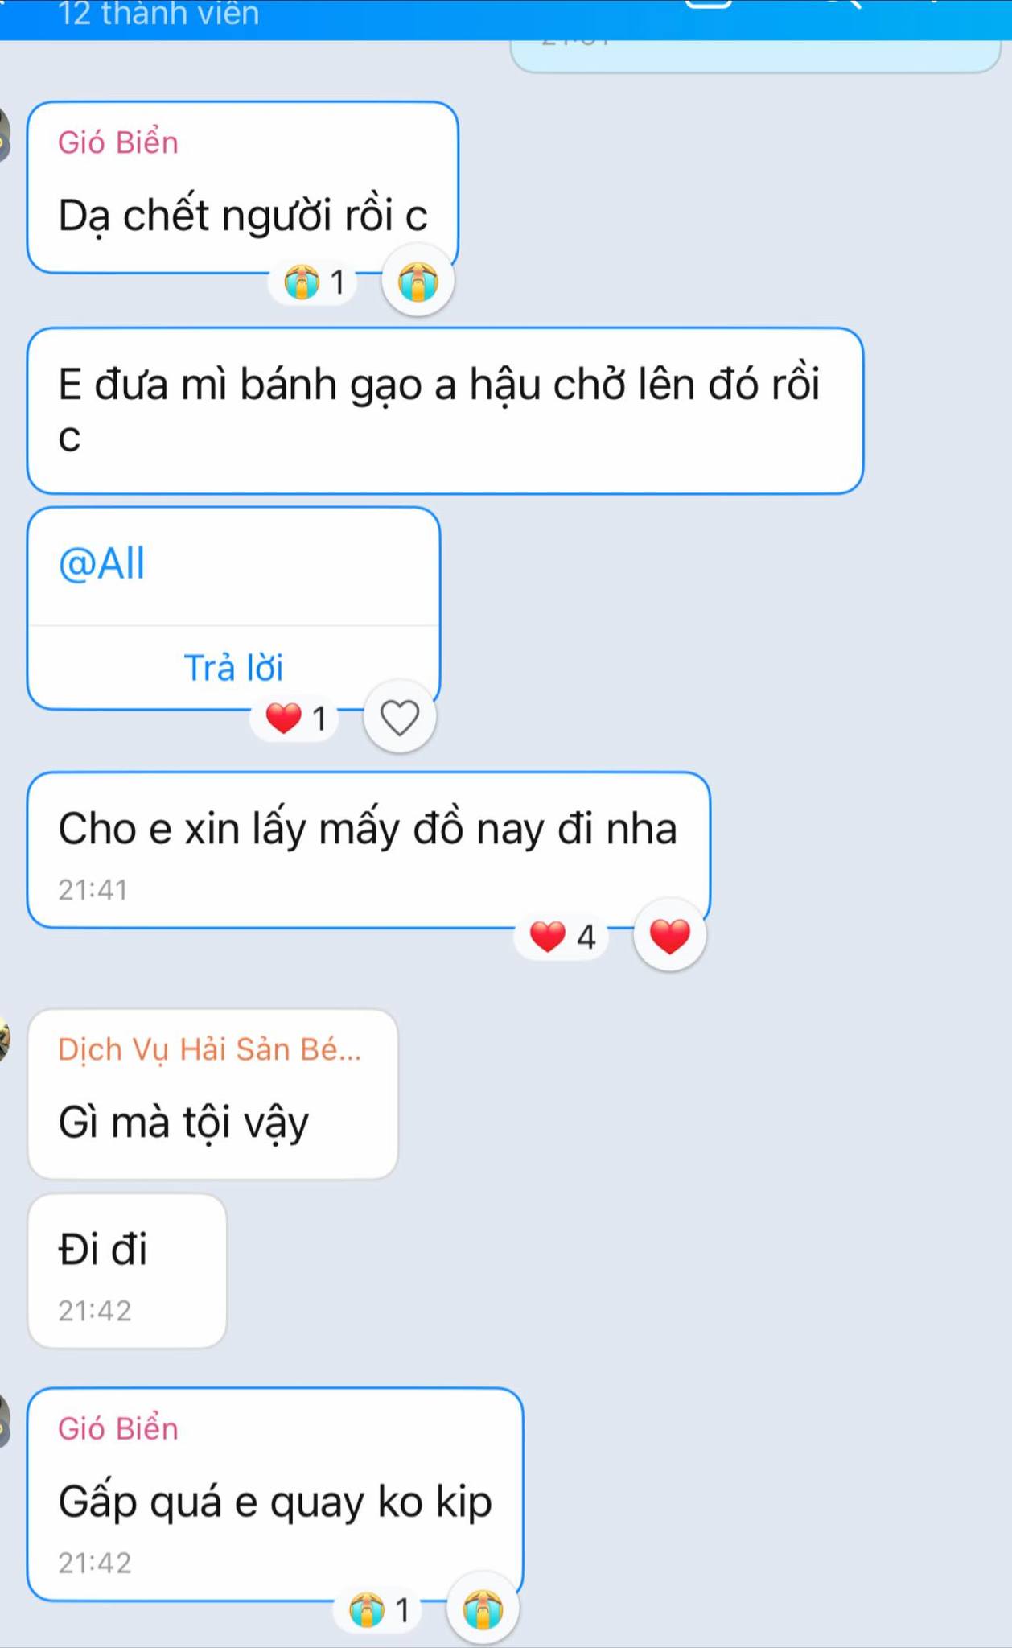The image size is (1012, 1648).
Task: Tap the red heart button beside "Cho e xin lấy" message
Action: click(x=669, y=935)
